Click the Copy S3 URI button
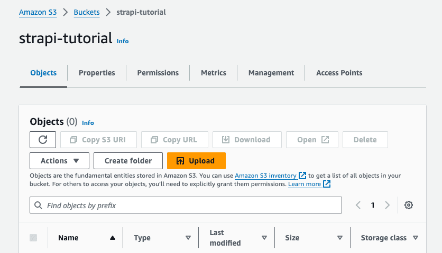The image size is (442, 253). pyautogui.click(x=98, y=140)
